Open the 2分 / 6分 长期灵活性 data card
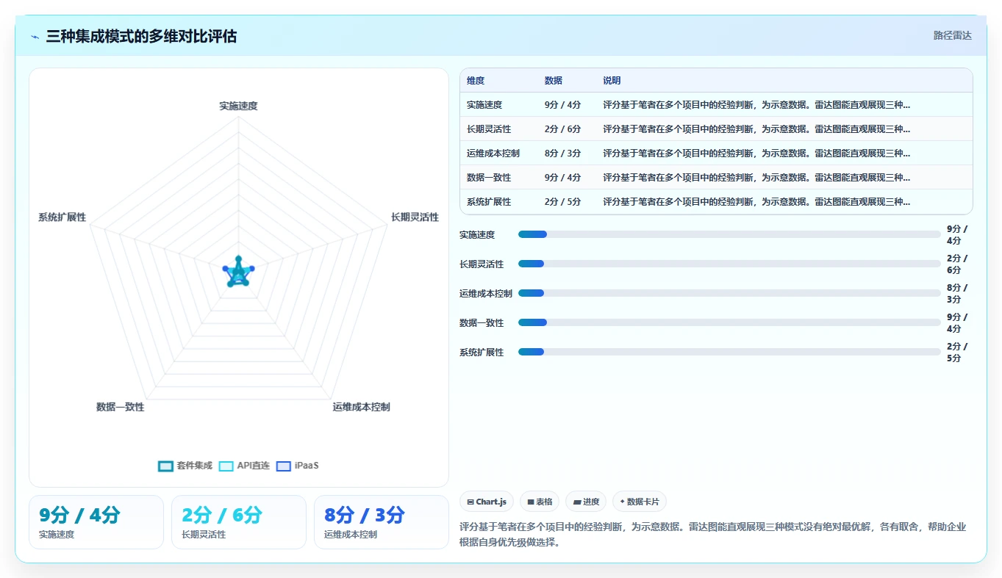This screenshot has height=578, width=1002. (239, 522)
